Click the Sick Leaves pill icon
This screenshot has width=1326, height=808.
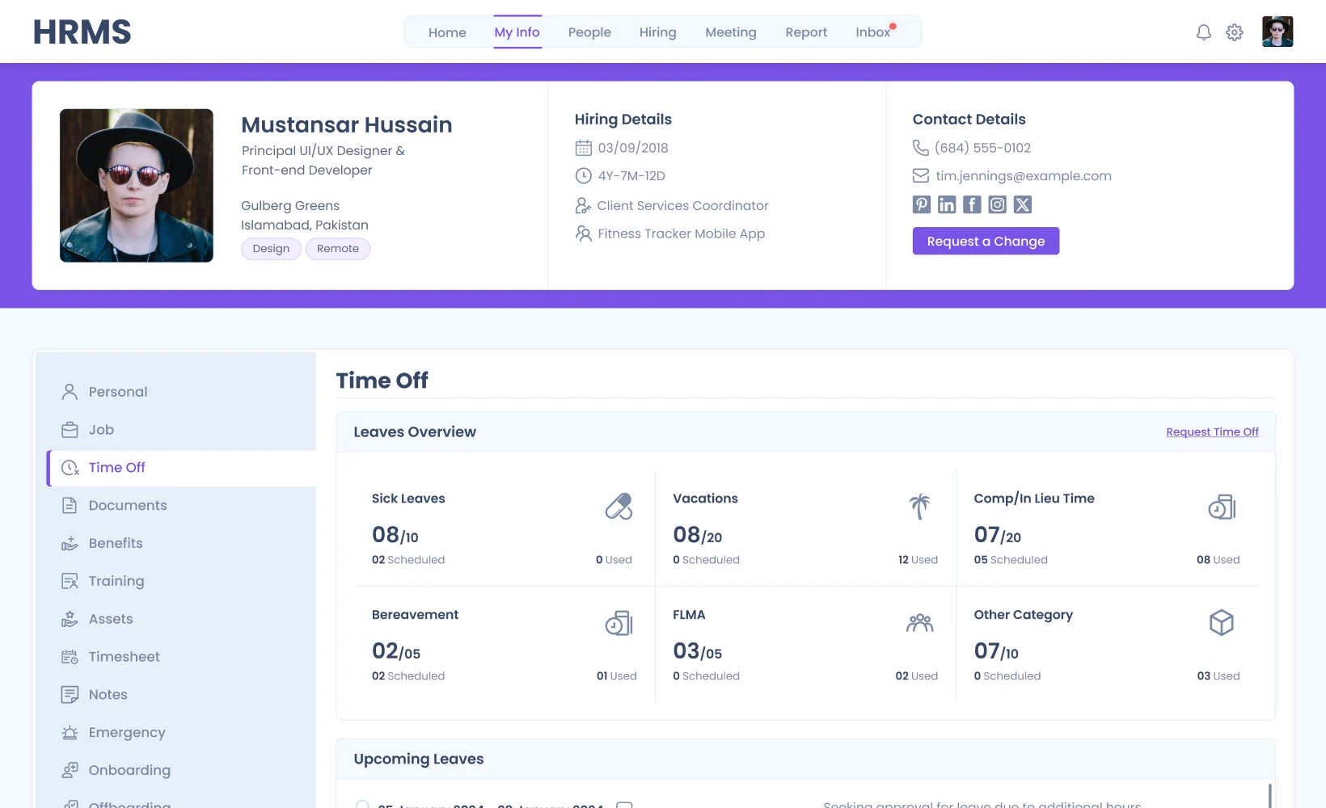point(619,507)
